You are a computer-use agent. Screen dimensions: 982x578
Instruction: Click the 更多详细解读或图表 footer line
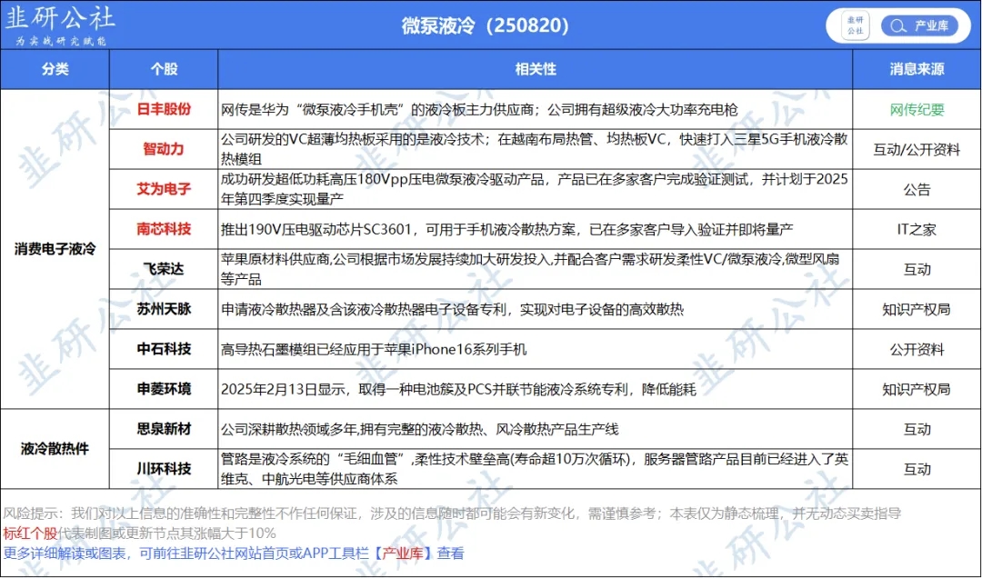pyautogui.click(x=233, y=553)
